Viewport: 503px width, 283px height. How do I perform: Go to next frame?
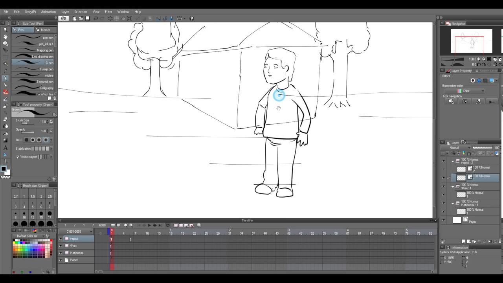pyautogui.click(x=155, y=225)
